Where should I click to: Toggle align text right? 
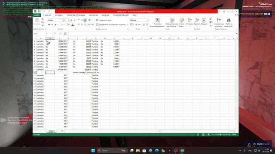(x=85, y=25)
